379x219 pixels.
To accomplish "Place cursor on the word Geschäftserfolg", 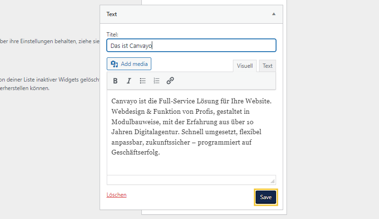I will pyautogui.click(x=135, y=153).
